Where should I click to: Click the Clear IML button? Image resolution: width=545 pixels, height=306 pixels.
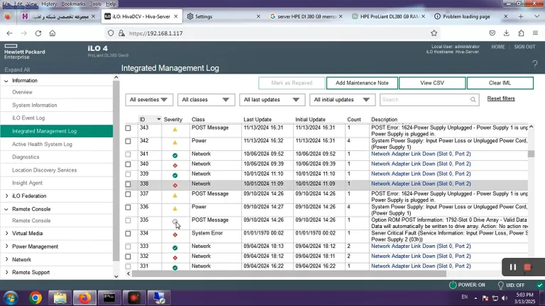coord(500,83)
